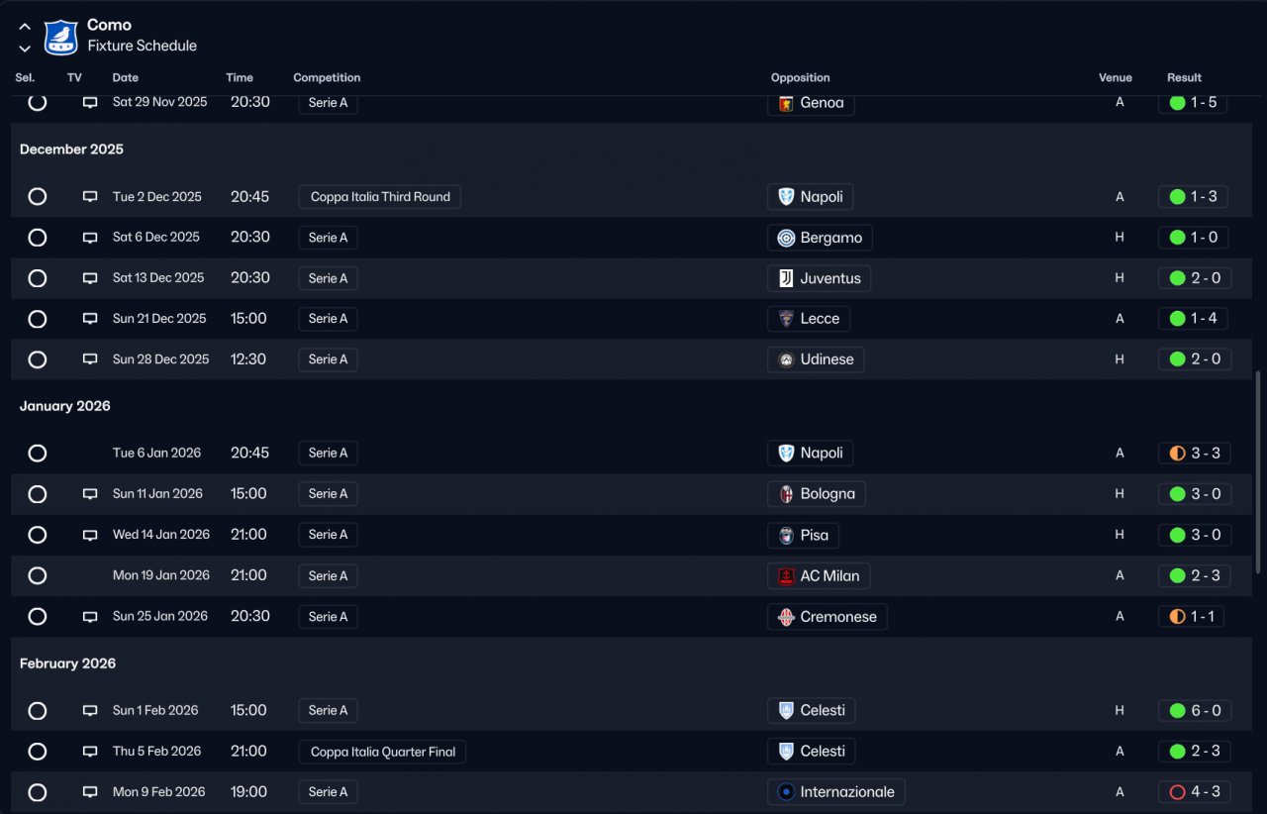Select the AC Milan fixture radio button
Viewport: 1267px width, 814px height.
coord(38,576)
